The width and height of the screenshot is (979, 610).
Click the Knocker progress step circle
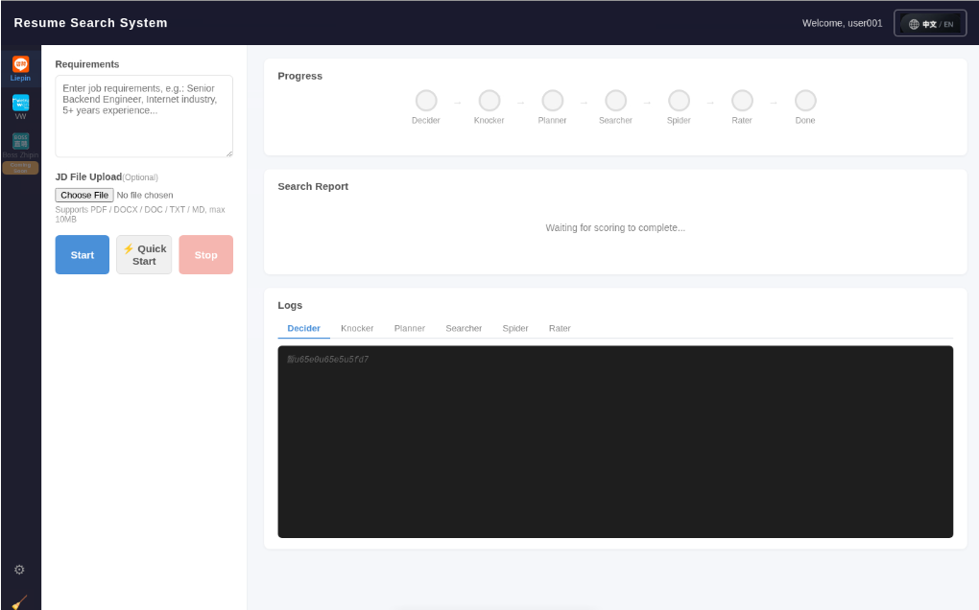click(x=489, y=101)
